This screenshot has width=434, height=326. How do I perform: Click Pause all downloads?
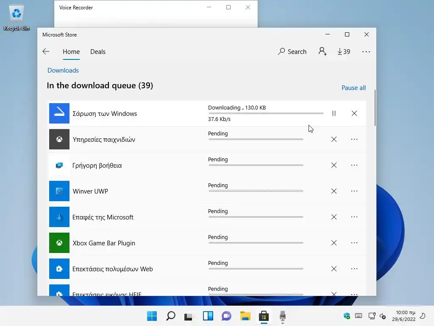pos(353,88)
